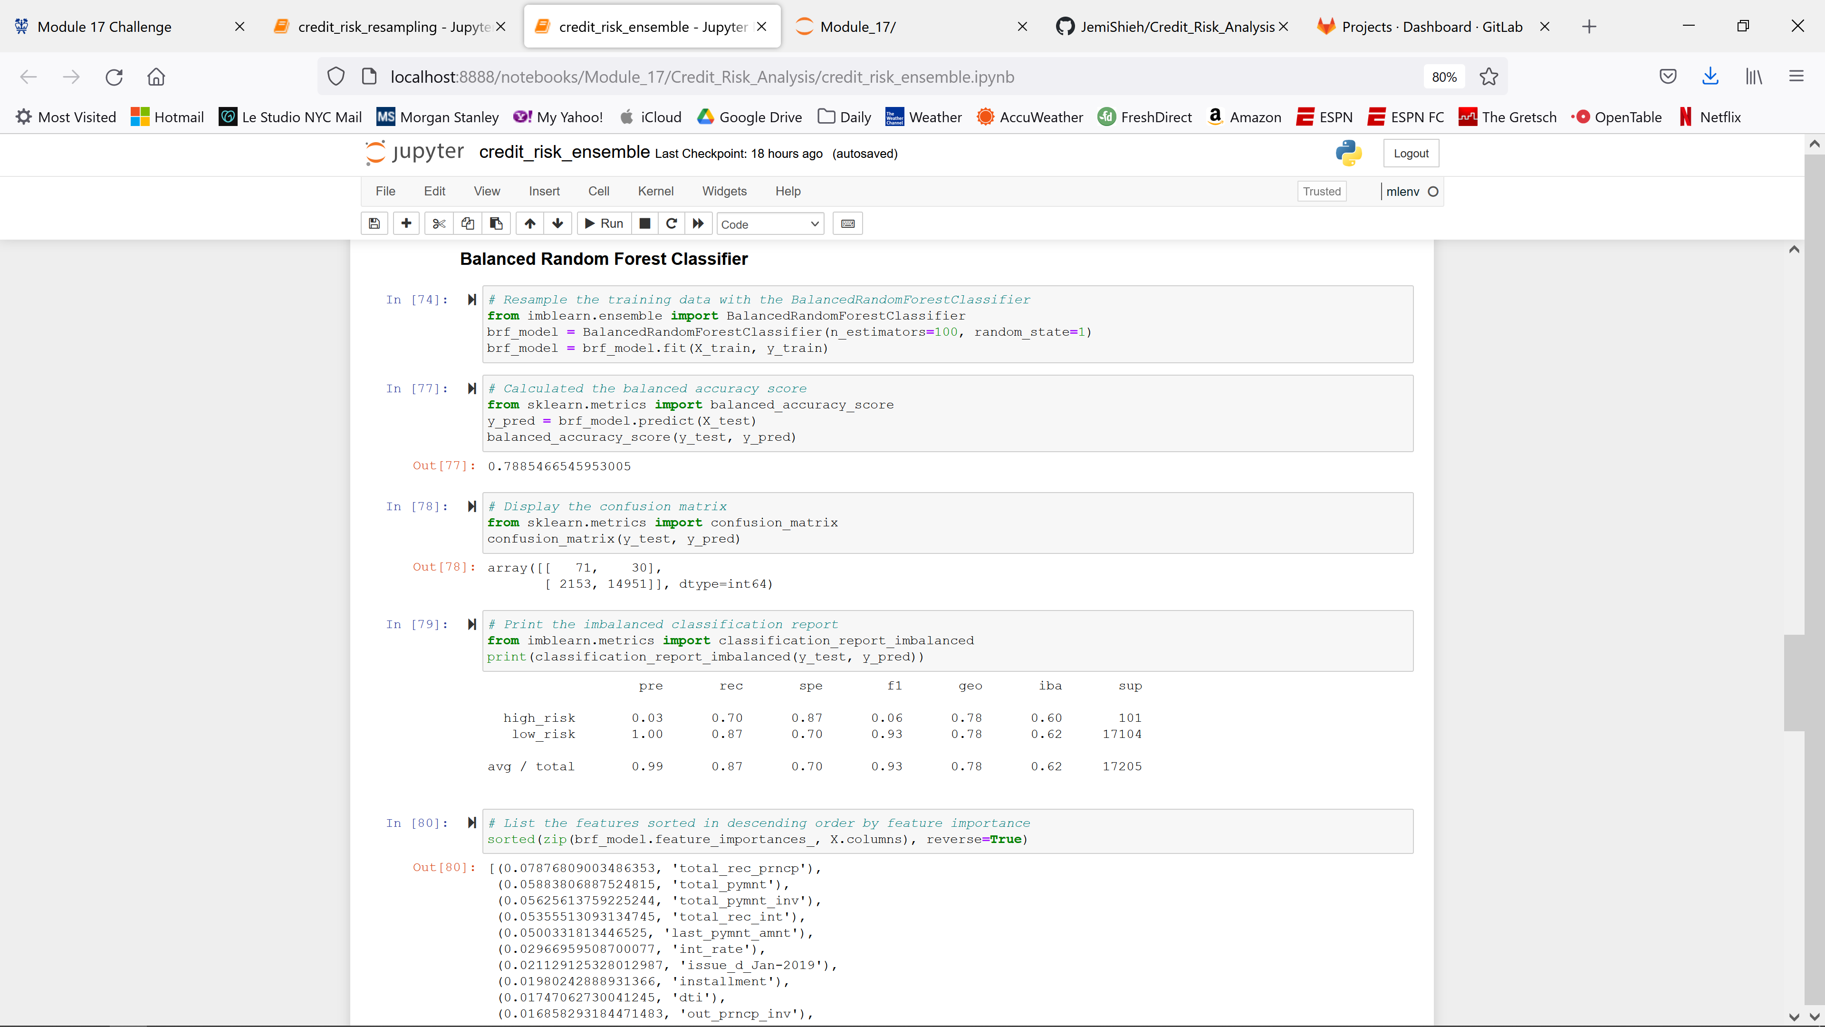This screenshot has height=1027, width=1825.
Task: Run cell In [79] with its run icon
Action: click(472, 624)
